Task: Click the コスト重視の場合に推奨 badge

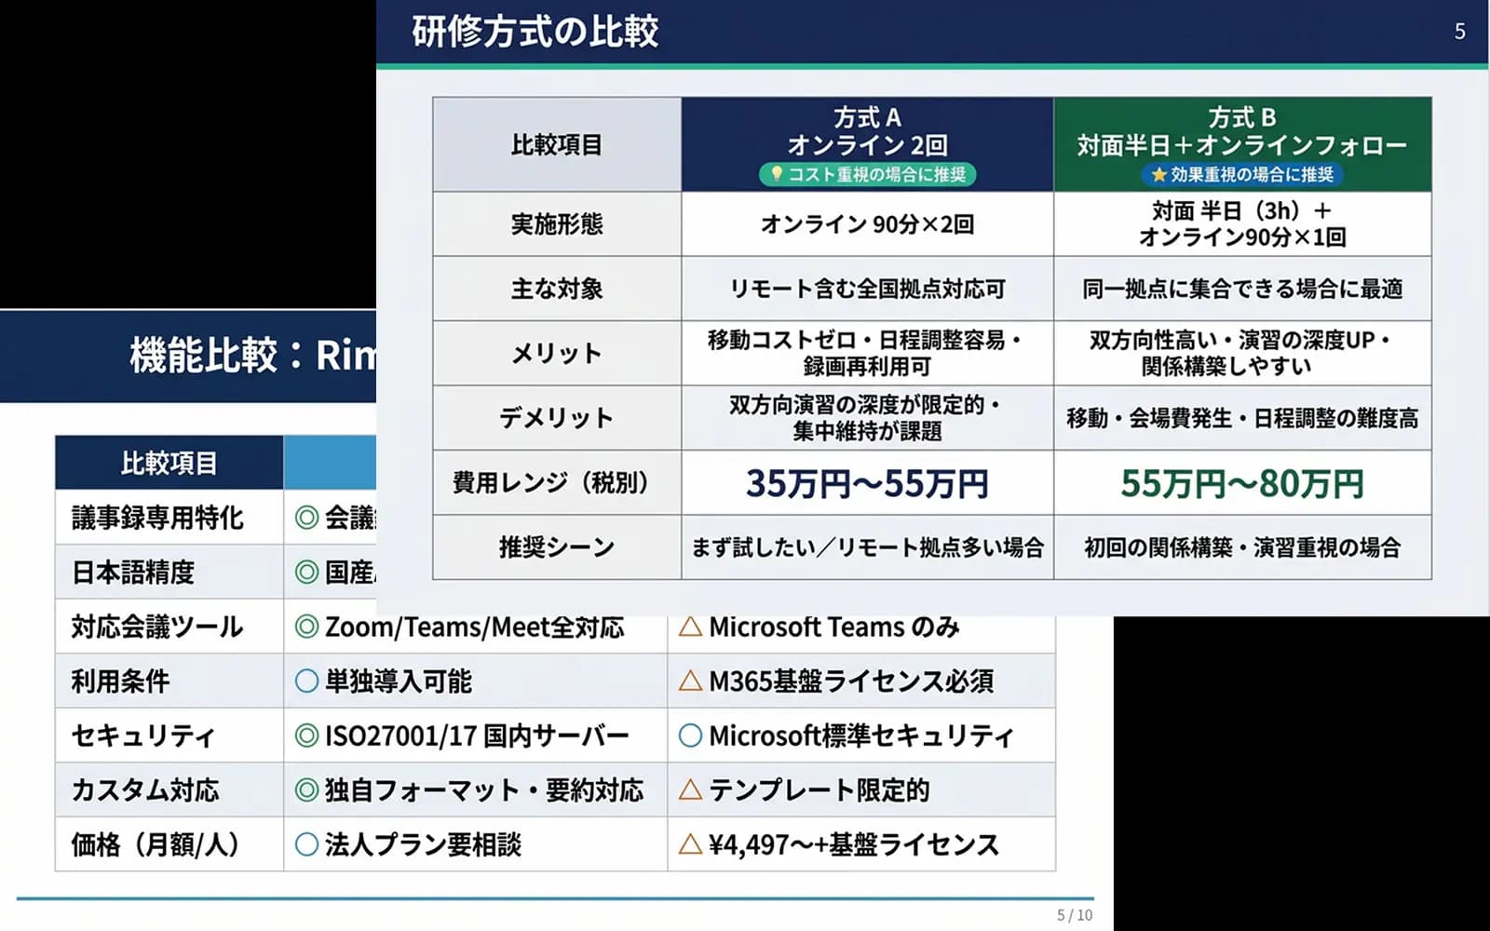Action: pos(867,174)
